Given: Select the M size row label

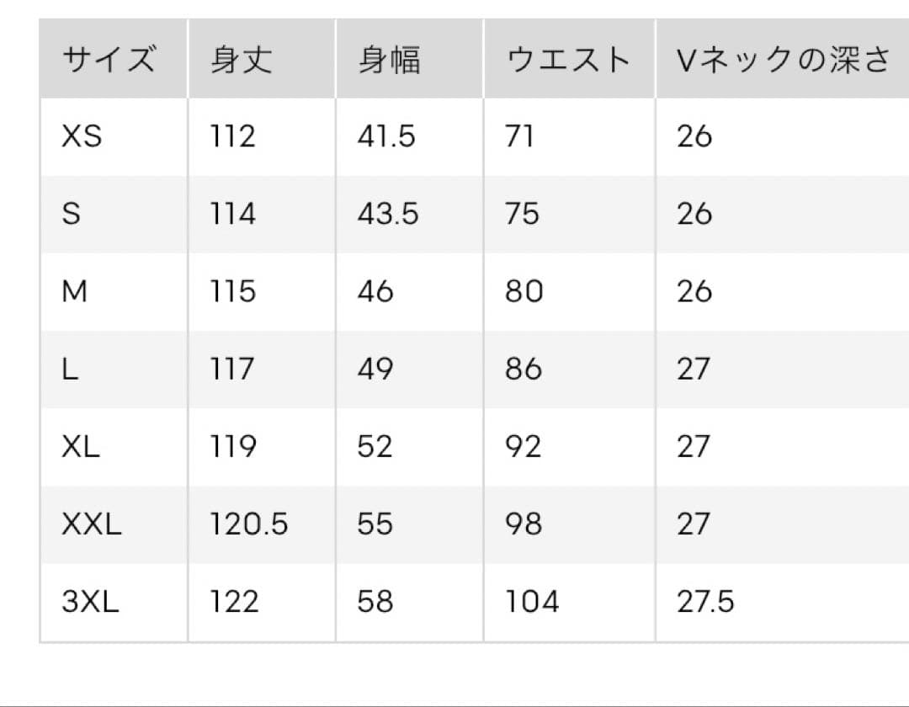Looking at the screenshot, I should pyautogui.click(x=75, y=291).
